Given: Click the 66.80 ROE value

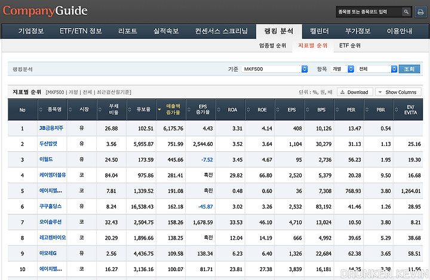Looking at the screenshot, I should click(x=266, y=175).
